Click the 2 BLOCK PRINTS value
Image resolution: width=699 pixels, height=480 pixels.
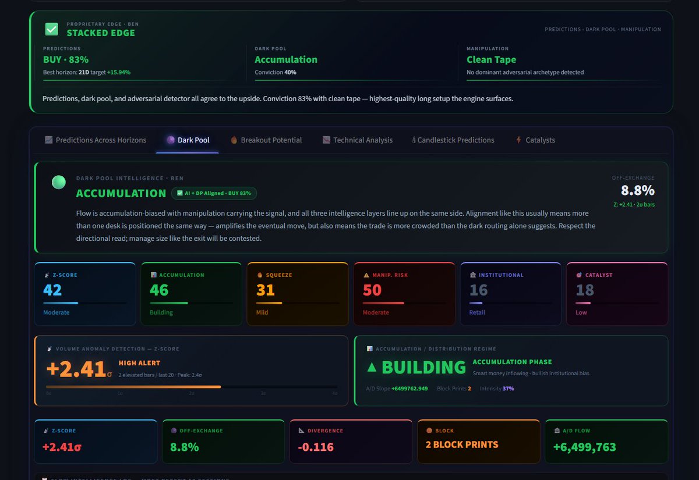click(x=462, y=445)
